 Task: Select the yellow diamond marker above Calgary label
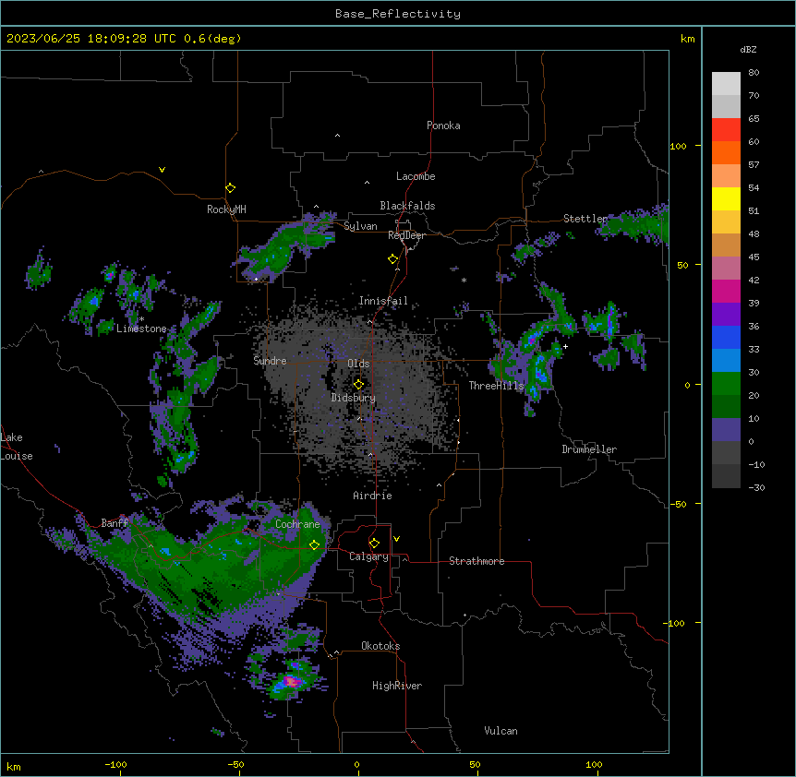tap(374, 544)
